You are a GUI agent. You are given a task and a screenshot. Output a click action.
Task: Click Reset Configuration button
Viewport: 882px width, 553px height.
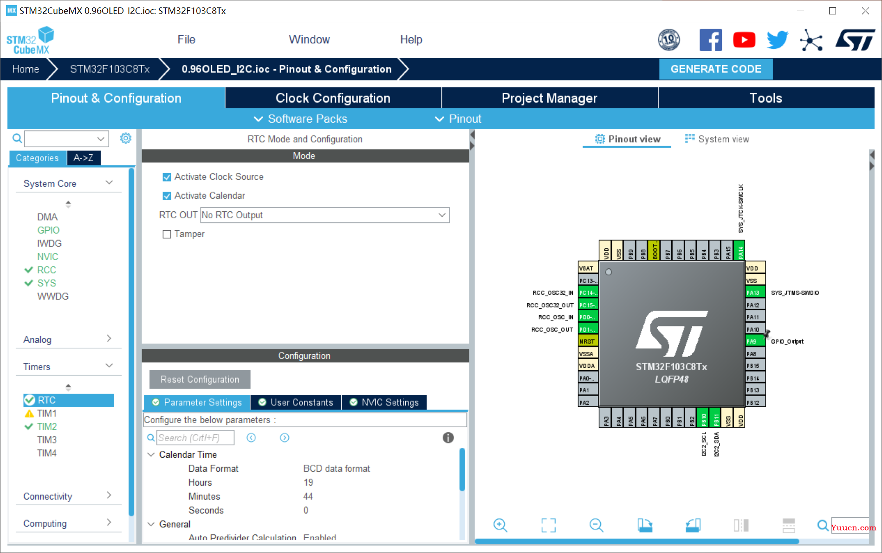coord(200,379)
